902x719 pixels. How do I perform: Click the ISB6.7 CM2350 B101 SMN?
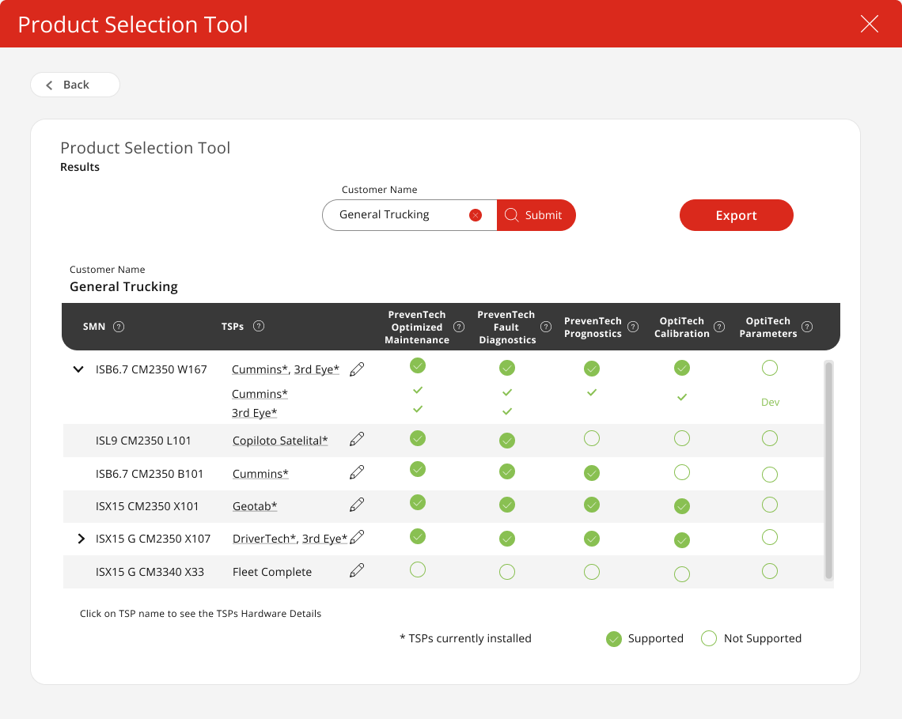[x=150, y=474]
